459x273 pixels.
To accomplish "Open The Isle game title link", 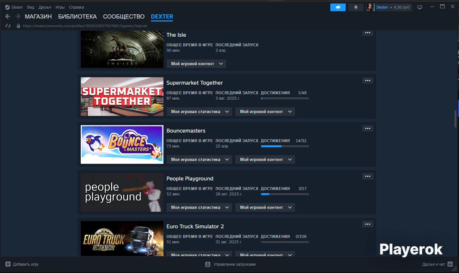I will pyautogui.click(x=176, y=35).
